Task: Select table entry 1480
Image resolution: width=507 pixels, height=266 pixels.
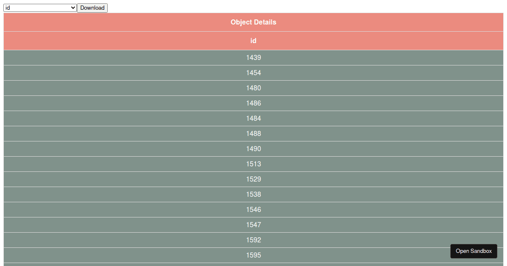Action: (253, 88)
